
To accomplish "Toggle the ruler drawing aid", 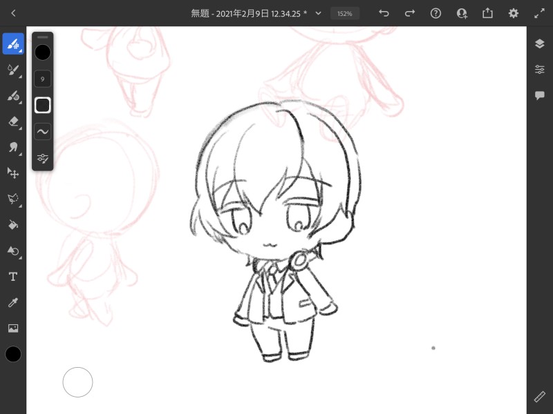I will click(x=540, y=397).
